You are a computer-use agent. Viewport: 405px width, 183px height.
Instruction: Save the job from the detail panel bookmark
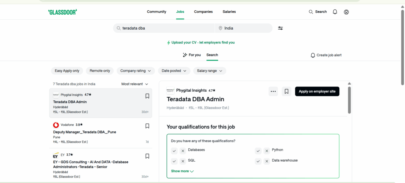pos(286,91)
